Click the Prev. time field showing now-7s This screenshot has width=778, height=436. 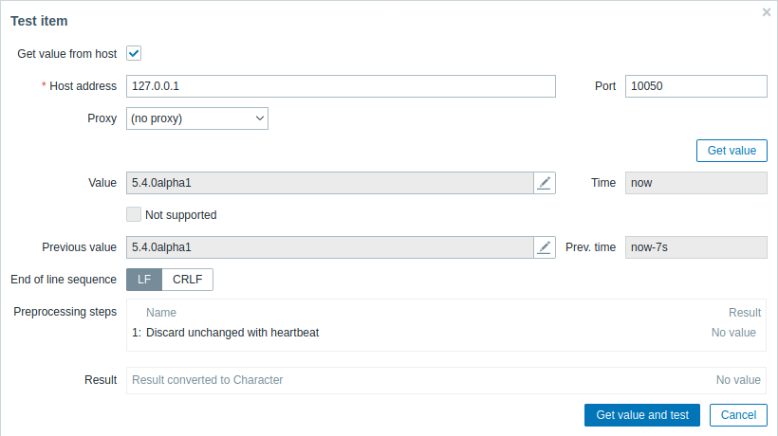click(695, 247)
